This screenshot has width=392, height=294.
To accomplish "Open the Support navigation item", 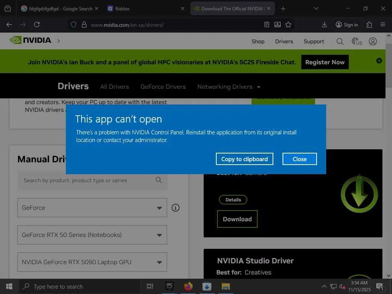I will tap(314, 41).
